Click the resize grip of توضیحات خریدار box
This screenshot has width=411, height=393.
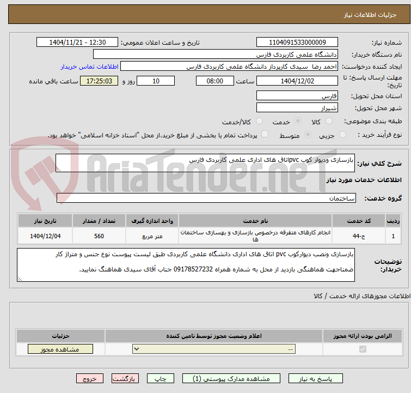(x=20, y=279)
